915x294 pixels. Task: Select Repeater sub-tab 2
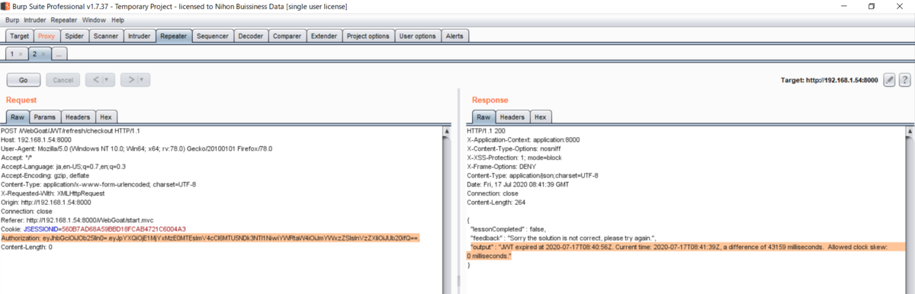(34, 54)
